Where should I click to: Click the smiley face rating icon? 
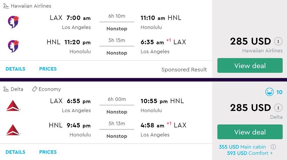tap(269, 92)
